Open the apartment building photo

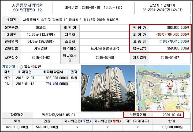pyautogui.click(x=108, y=88)
